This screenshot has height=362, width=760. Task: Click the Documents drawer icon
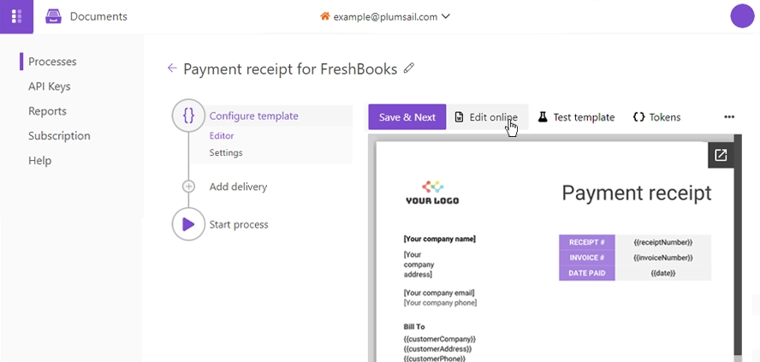tap(53, 16)
